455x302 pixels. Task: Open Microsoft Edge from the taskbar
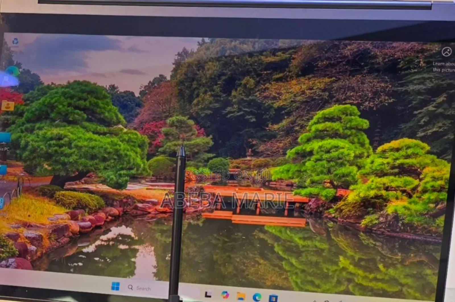(257, 297)
